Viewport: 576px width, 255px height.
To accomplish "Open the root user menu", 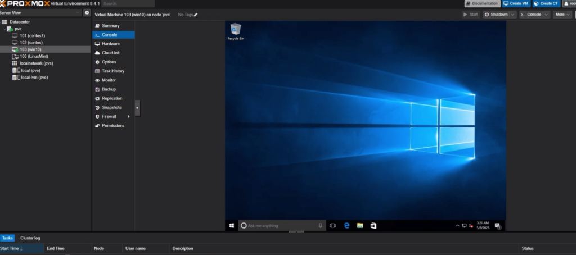I will [570, 4].
